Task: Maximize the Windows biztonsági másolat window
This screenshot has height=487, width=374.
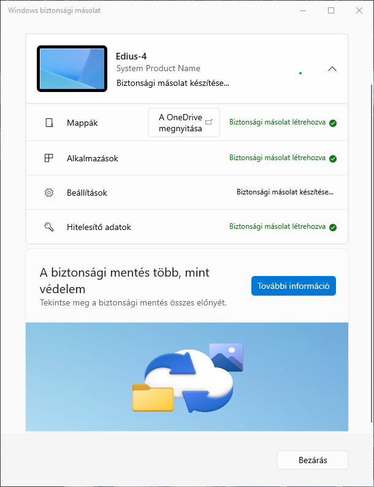Action: 331,10
